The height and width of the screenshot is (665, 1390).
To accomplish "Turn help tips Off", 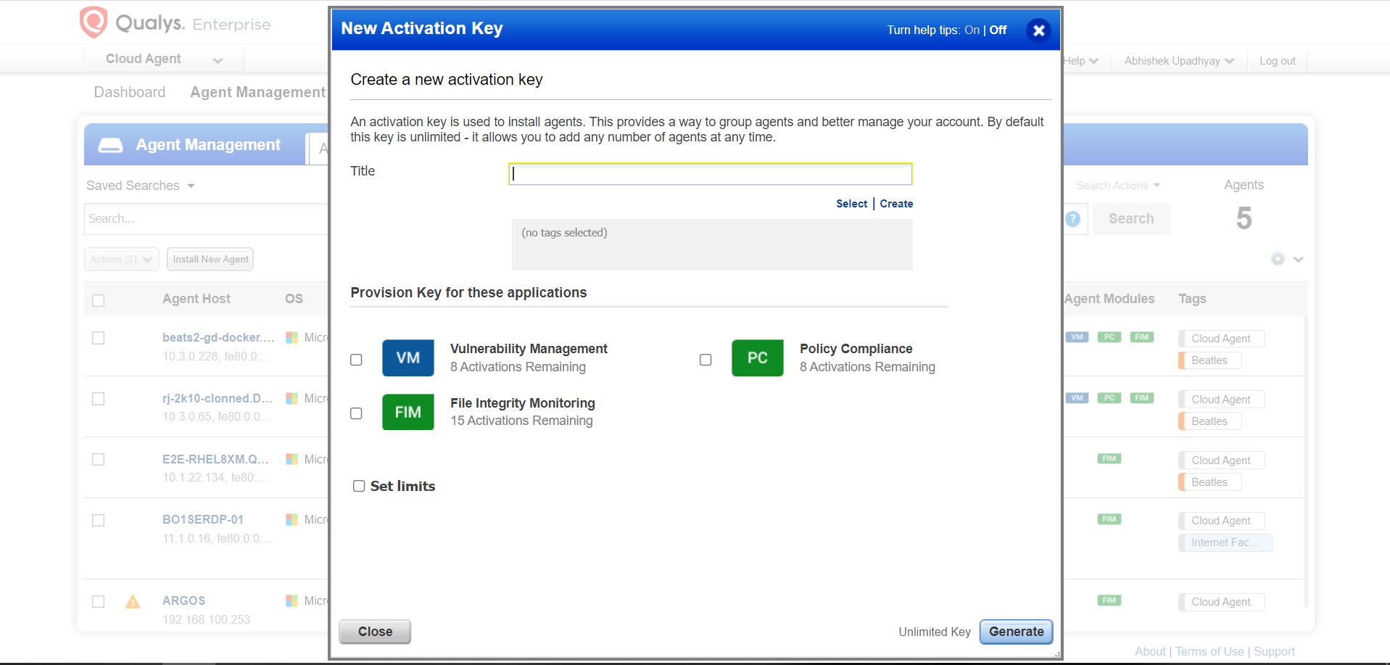I will point(998,30).
